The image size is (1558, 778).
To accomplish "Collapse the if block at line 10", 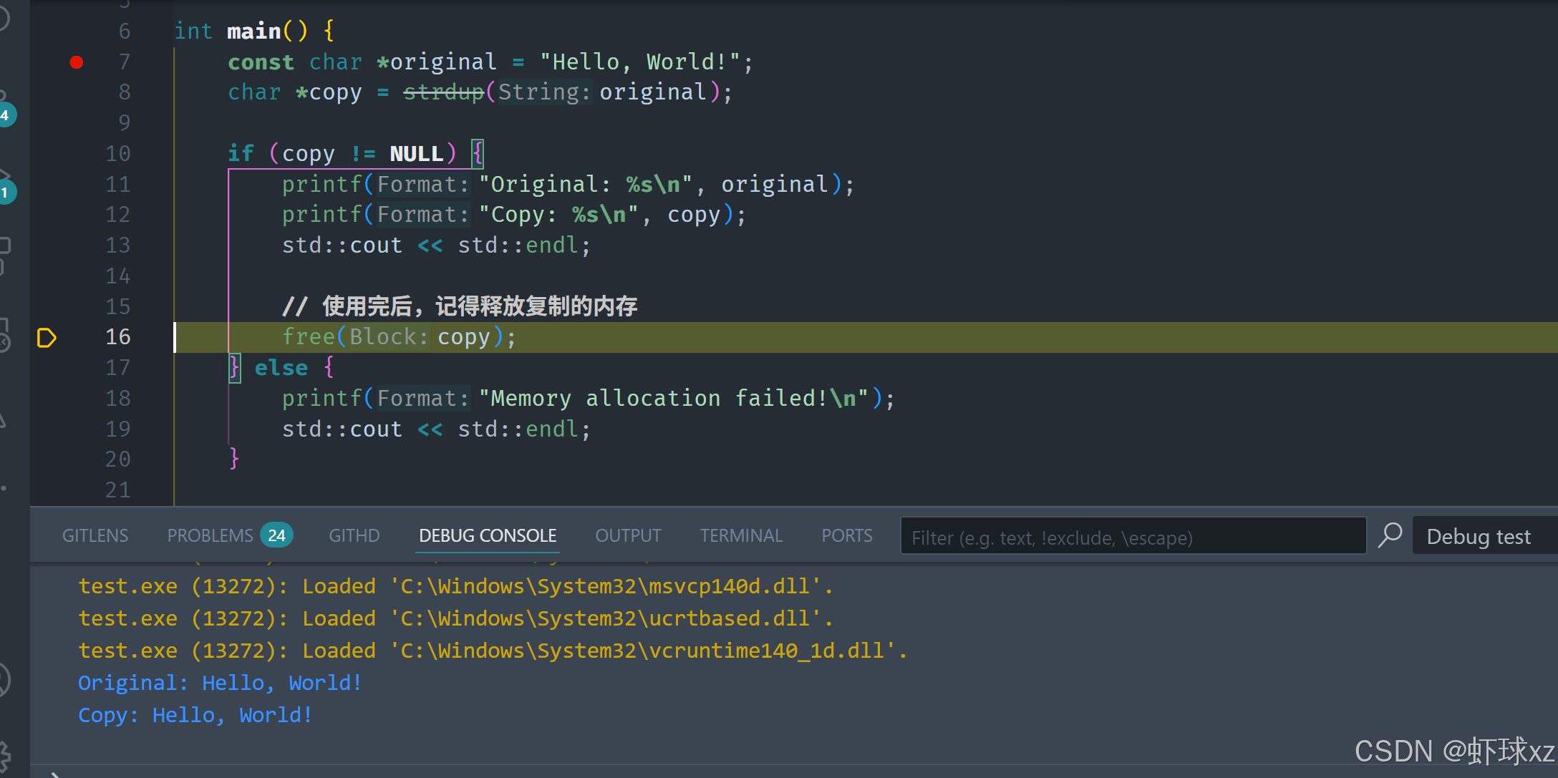I will (154, 154).
